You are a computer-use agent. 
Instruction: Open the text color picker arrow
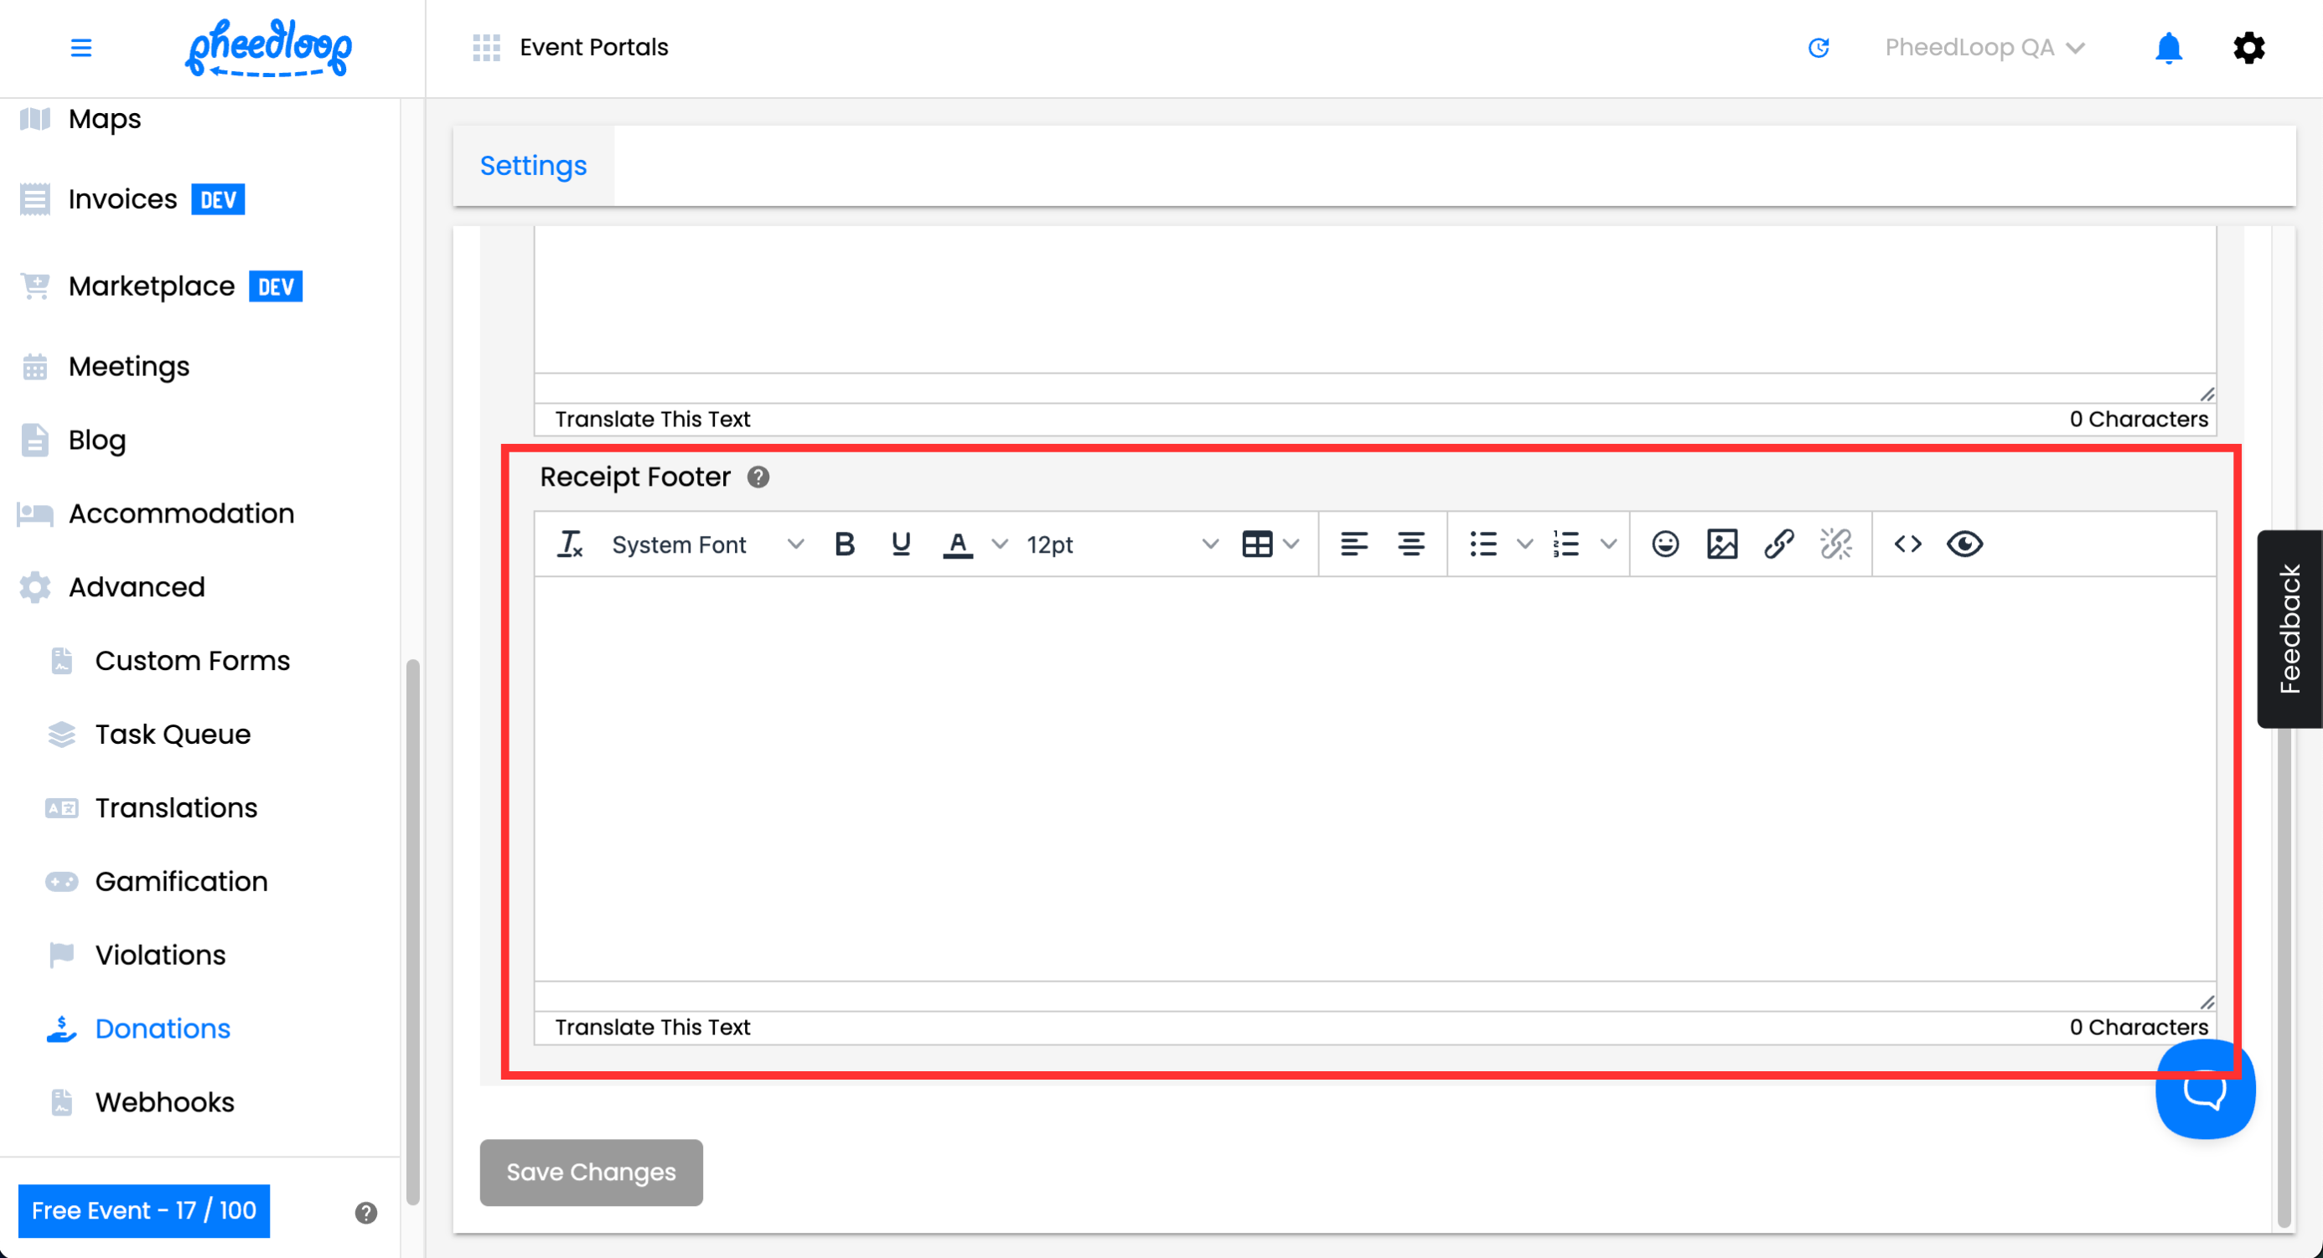click(999, 544)
